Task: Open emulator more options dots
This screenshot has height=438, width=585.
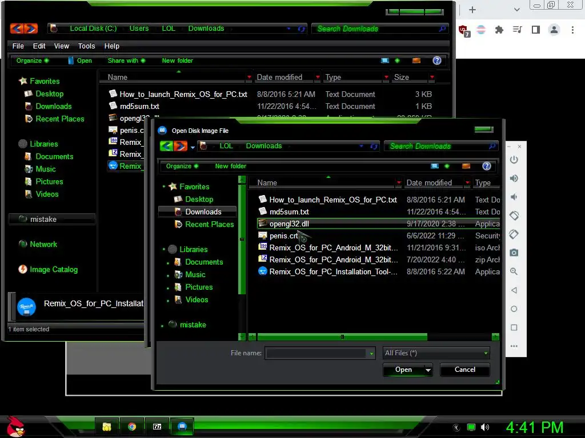Action: [x=514, y=346]
